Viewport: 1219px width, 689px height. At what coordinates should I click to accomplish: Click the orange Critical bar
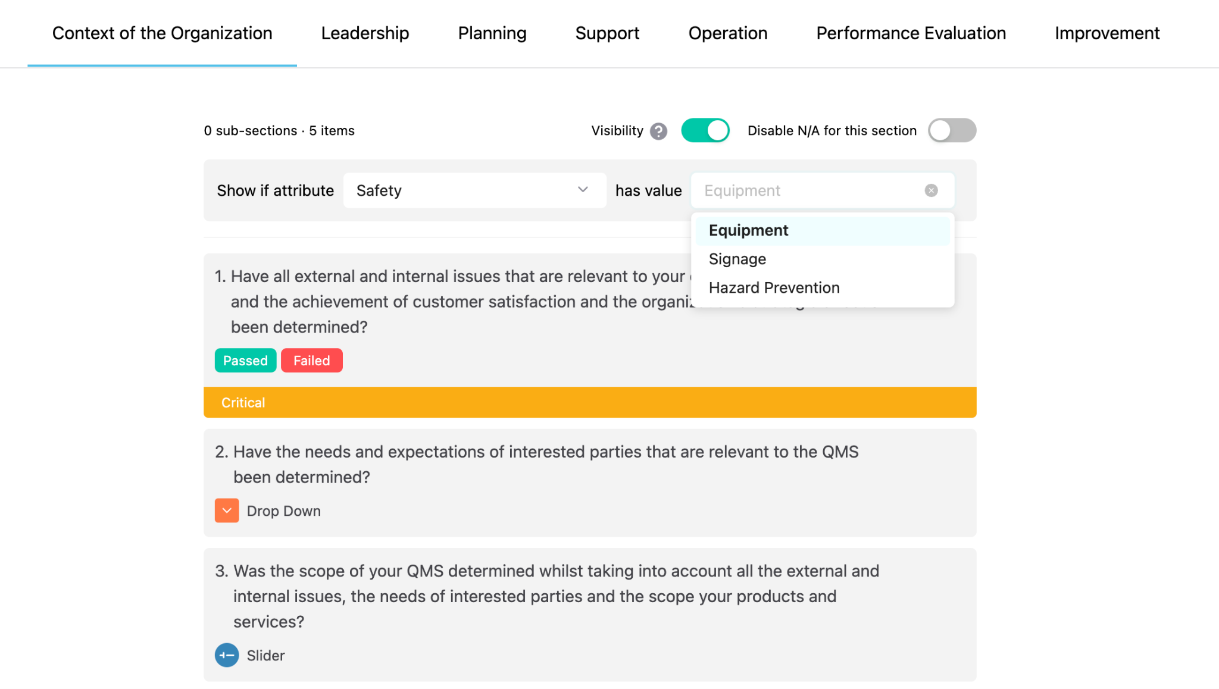(x=589, y=402)
